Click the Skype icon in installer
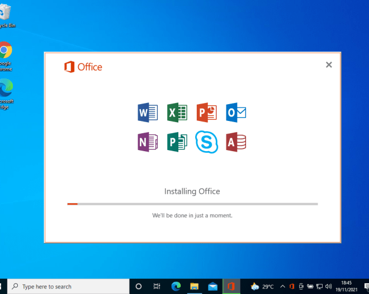 click(206, 142)
